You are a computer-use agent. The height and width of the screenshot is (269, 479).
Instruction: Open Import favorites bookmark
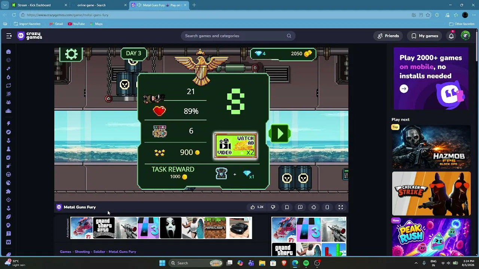(27, 24)
